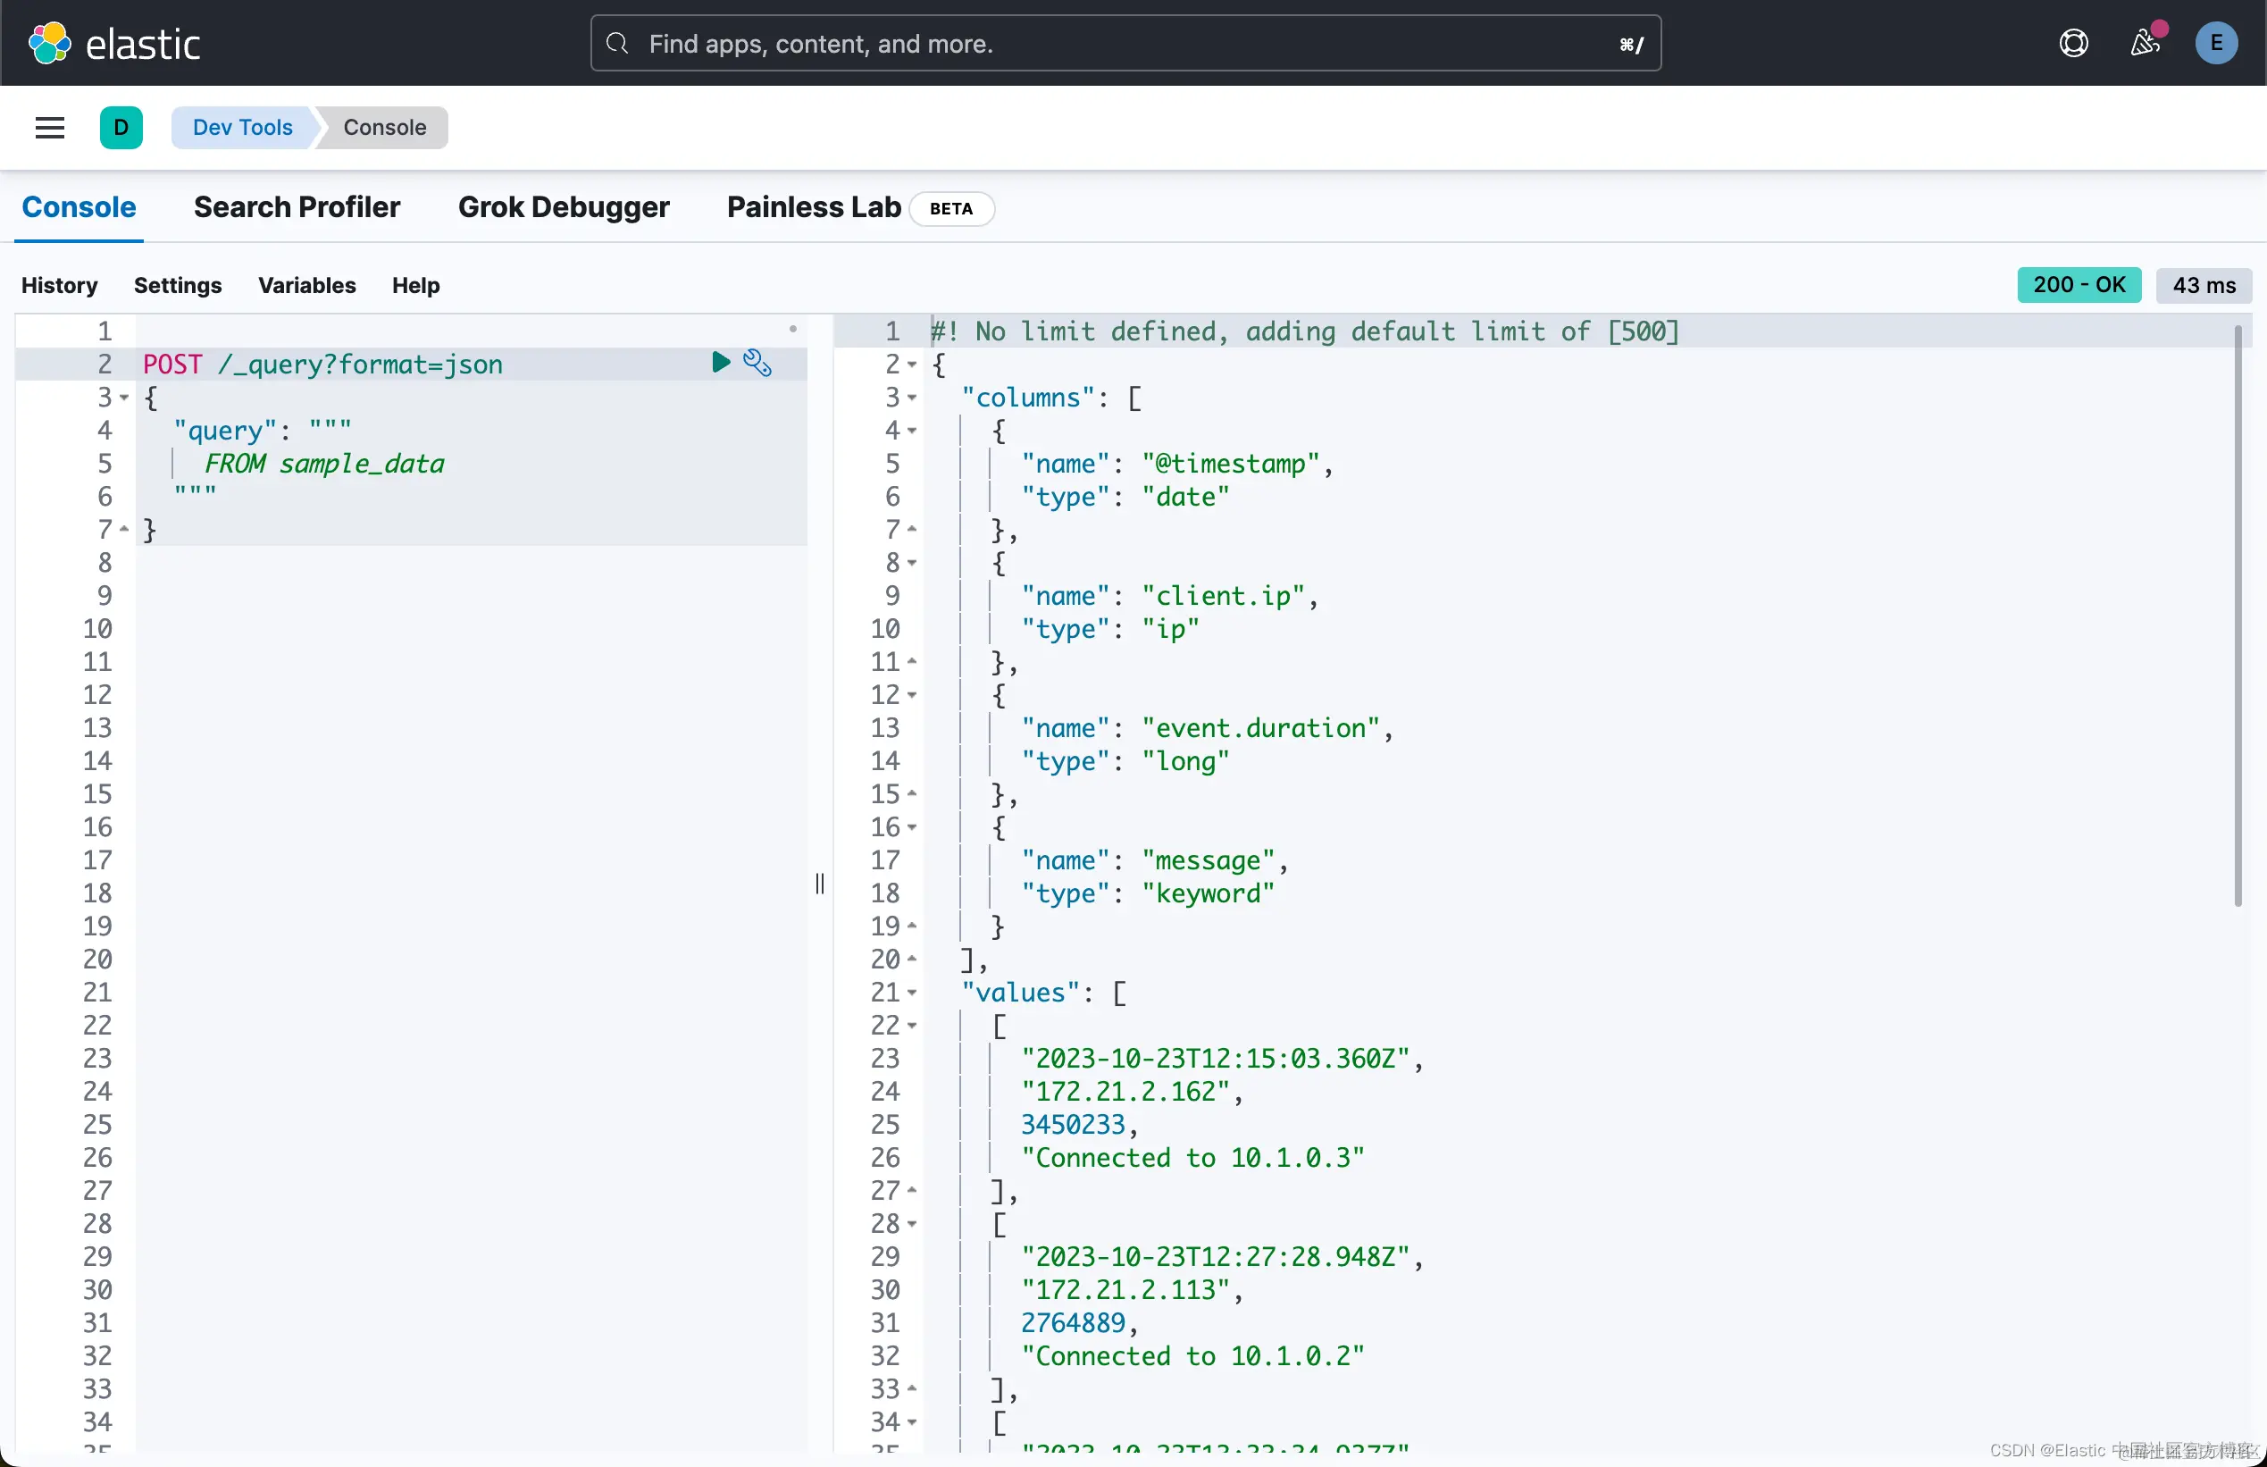Click the green D space avatar
Screen dimensions: 2267x1467
[x=121, y=128]
